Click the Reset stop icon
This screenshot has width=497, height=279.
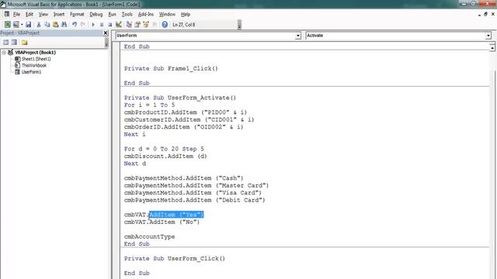tap(109, 24)
